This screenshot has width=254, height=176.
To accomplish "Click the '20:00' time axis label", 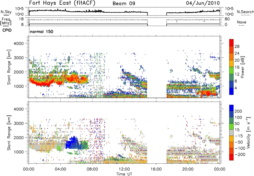I will coord(188,169).
